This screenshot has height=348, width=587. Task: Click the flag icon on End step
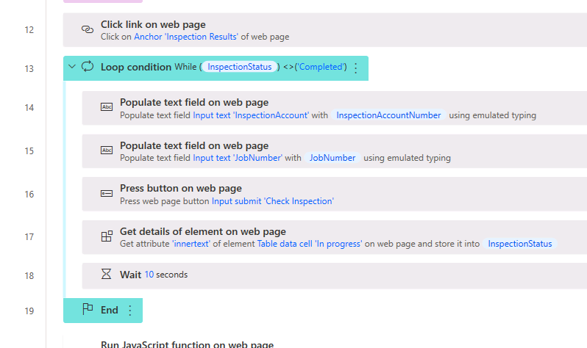coord(88,310)
